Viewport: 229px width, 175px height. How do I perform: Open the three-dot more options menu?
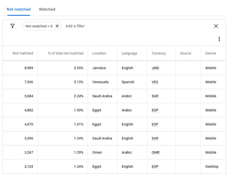(219, 39)
